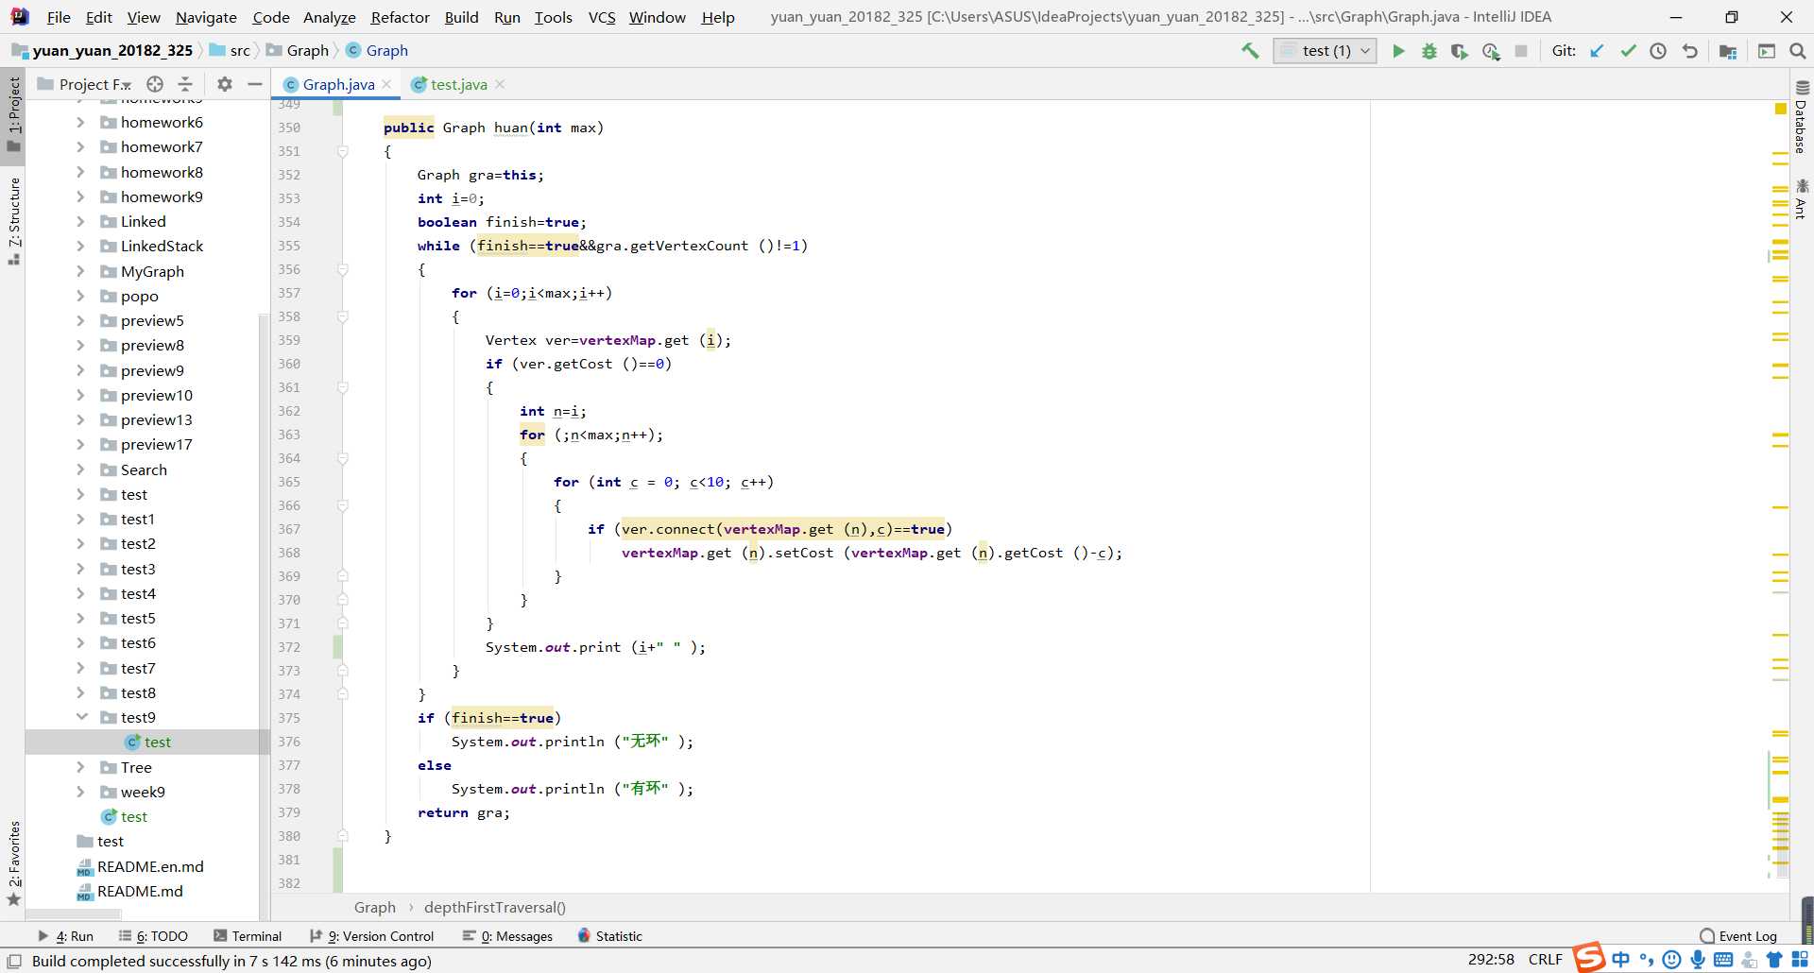1814x973 pixels.
Task: Commit changes with the green checkmark
Action: (1628, 51)
